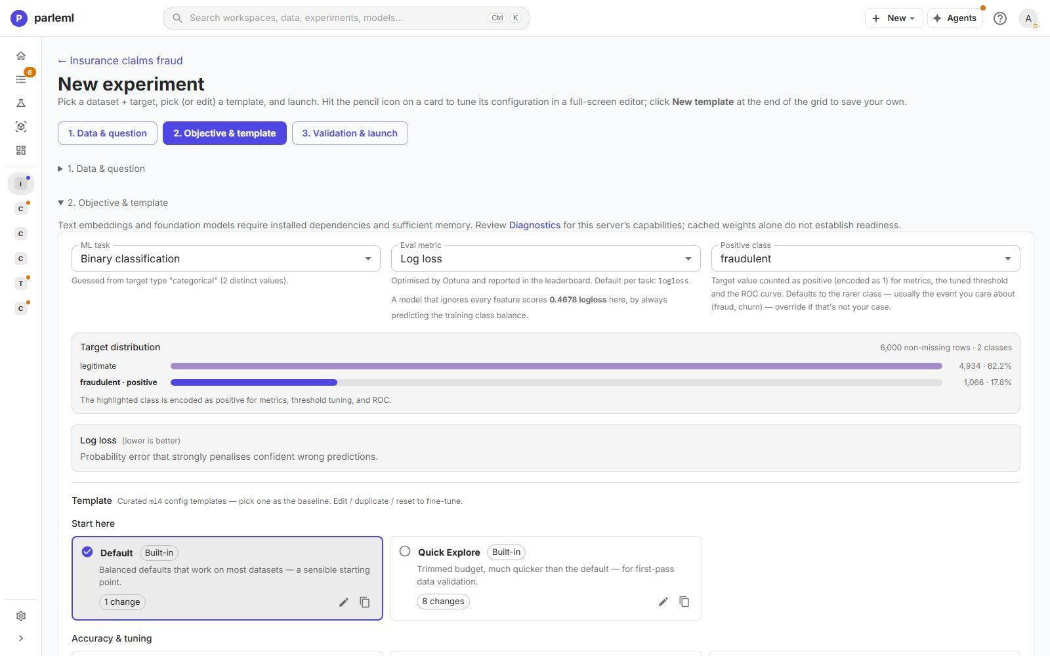Viewport: 1050px width, 656px height.
Task: Open the dashboard grid sidebar icon
Action: pyautogui.click(x=21, y=150)
